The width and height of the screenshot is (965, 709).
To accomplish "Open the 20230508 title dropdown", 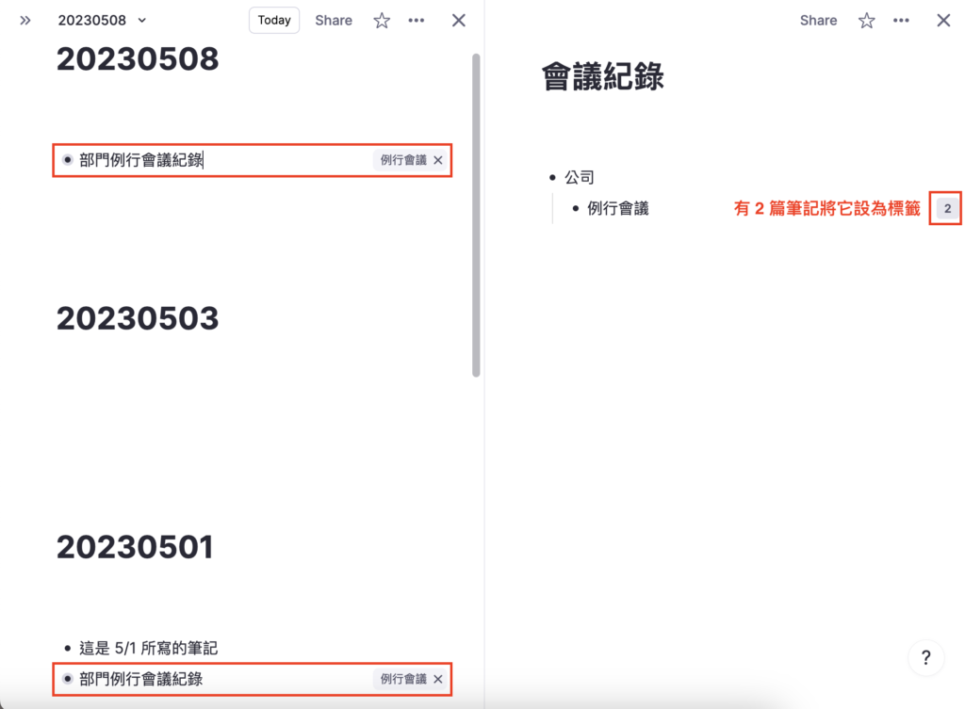I will [141, 20].
